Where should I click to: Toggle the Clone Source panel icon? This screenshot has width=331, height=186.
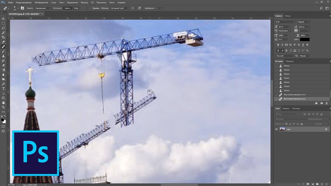(x=23, y=8)
